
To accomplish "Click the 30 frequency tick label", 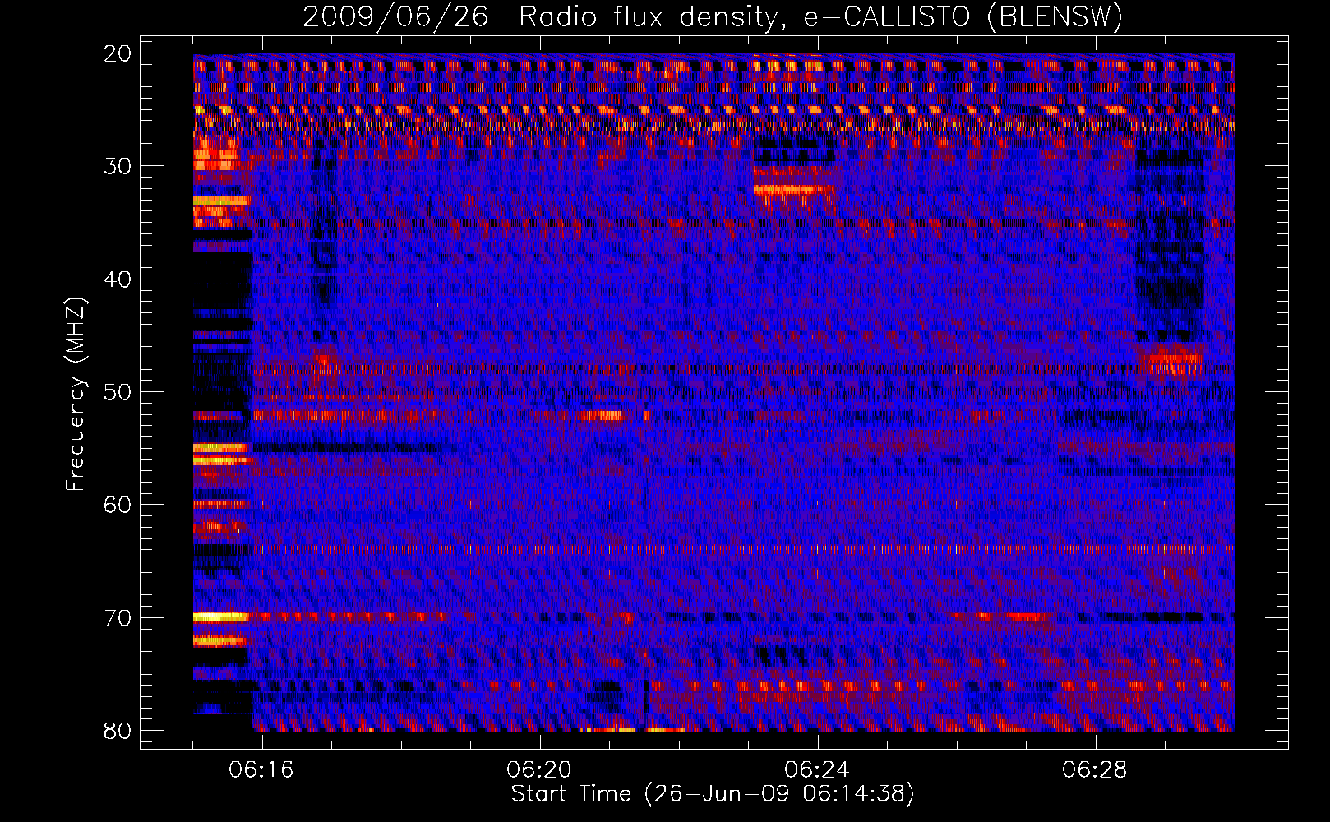I will point(118,167).
